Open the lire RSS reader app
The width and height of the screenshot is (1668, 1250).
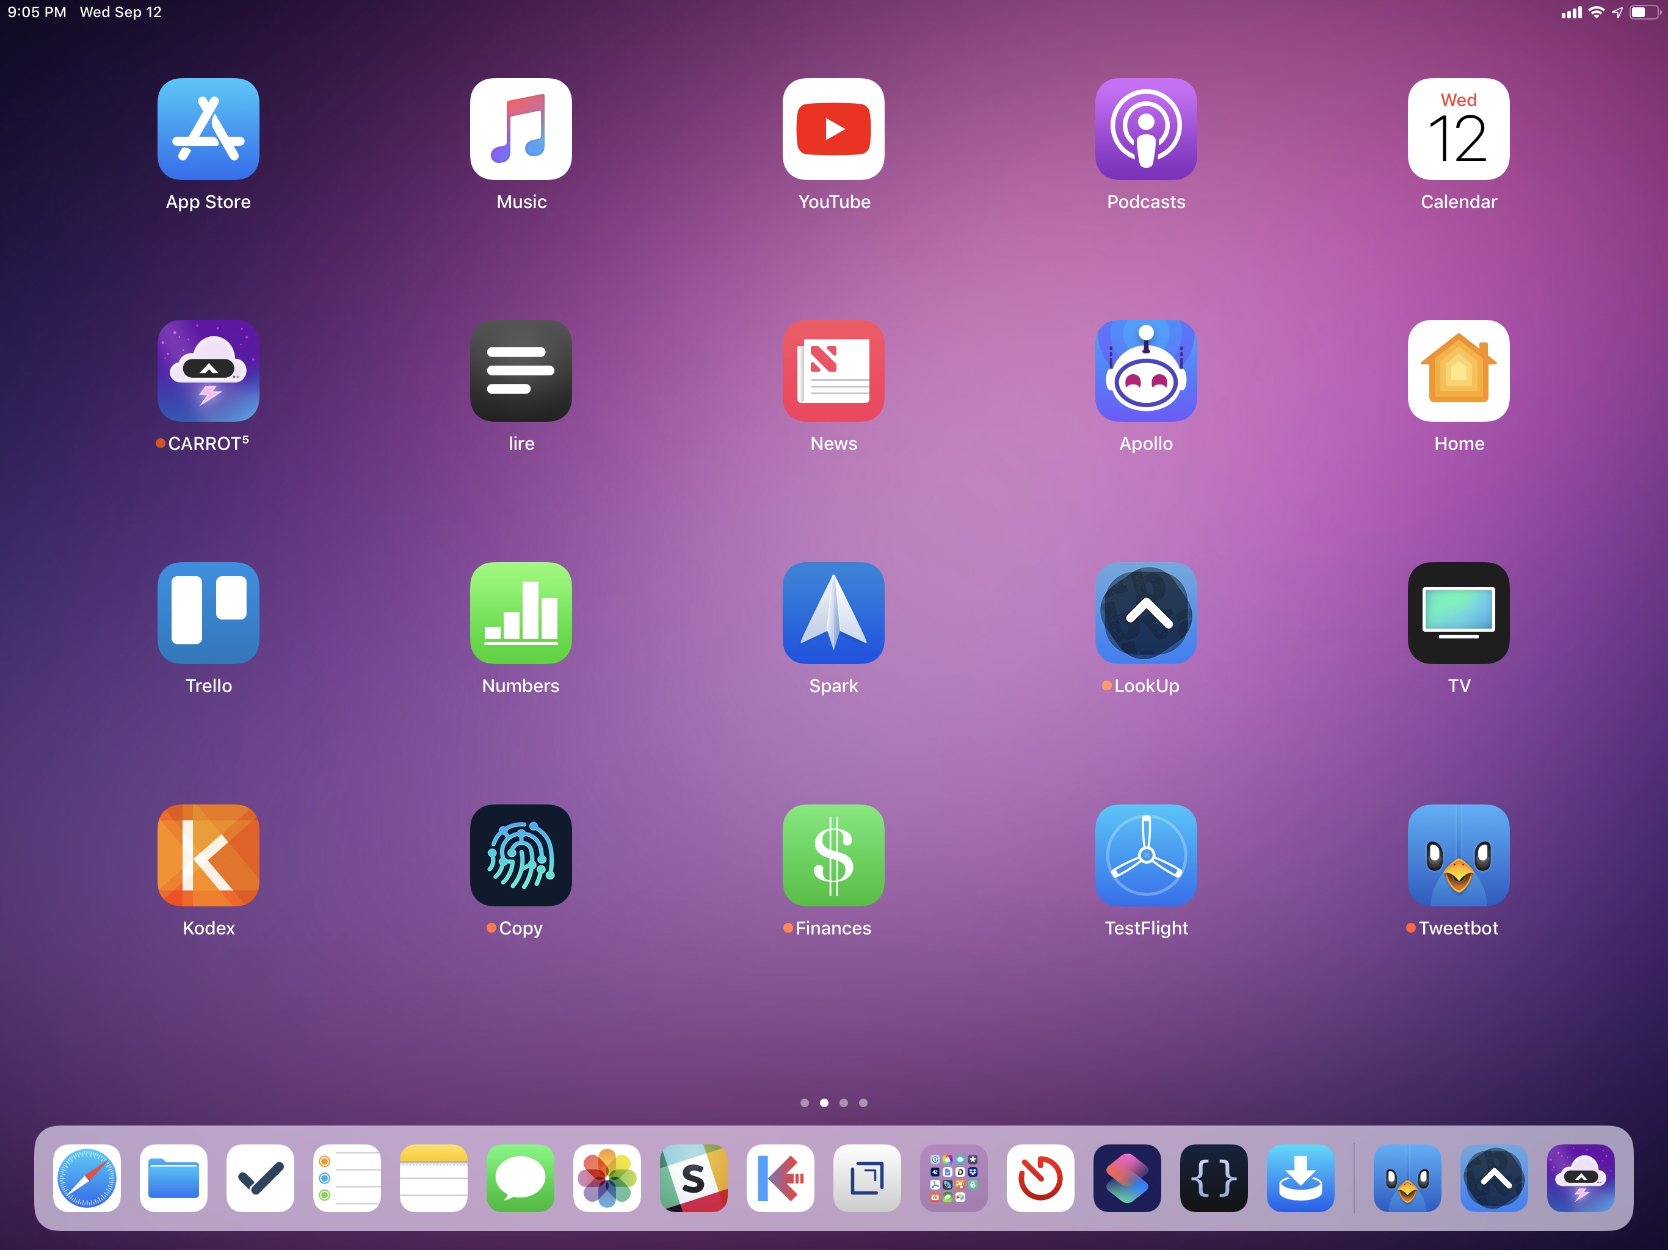pyautogui.click(x=521, y=371)
